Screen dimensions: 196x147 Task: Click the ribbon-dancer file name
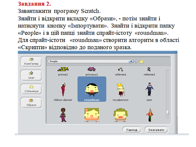coord(63,100)
